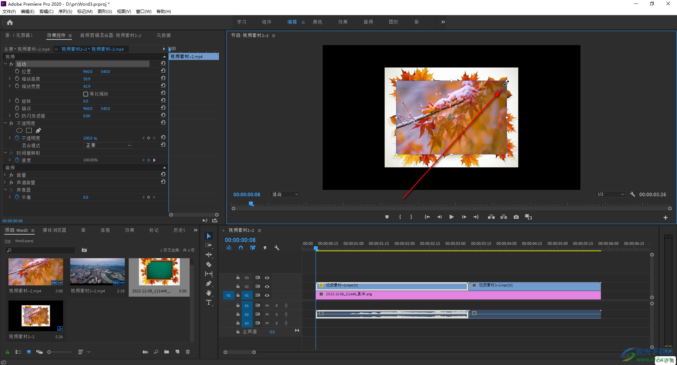Click Mark In button

point(400,217)
